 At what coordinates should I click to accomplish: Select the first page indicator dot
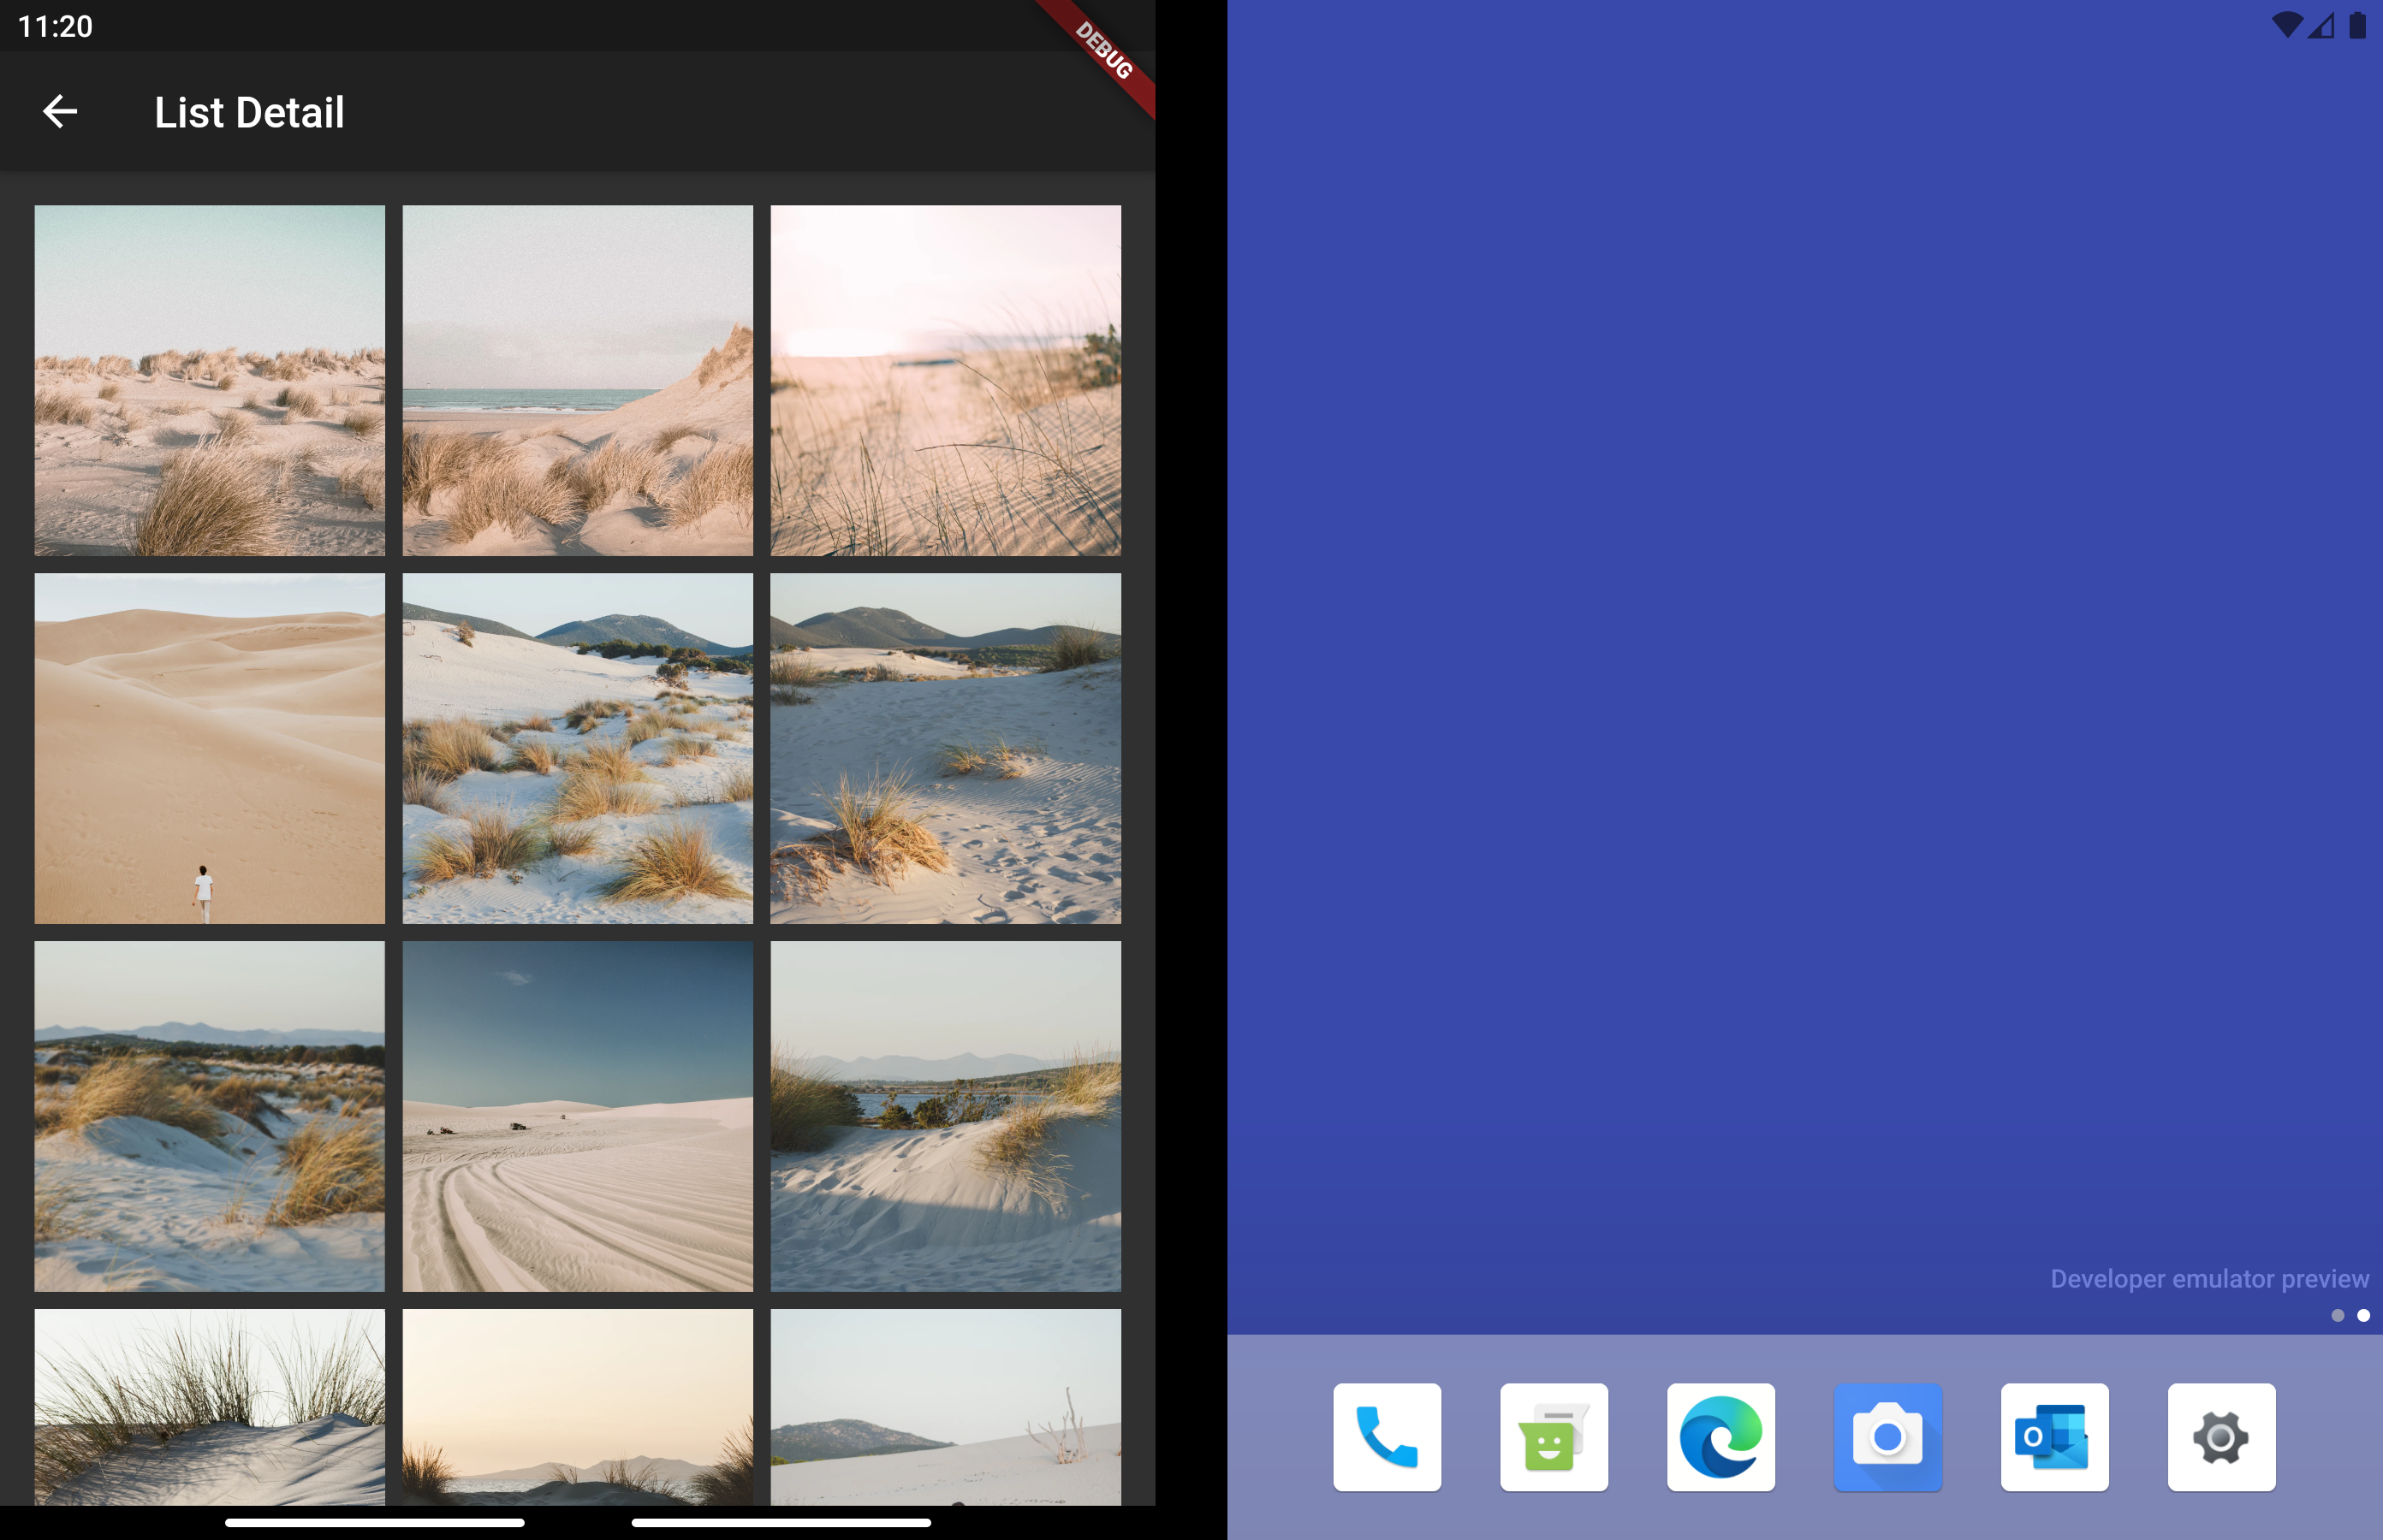[x=2338, y=1315]
